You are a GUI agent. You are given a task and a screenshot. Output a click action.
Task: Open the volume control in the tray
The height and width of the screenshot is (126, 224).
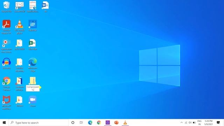pyautogui.click(x=190, y=122)
